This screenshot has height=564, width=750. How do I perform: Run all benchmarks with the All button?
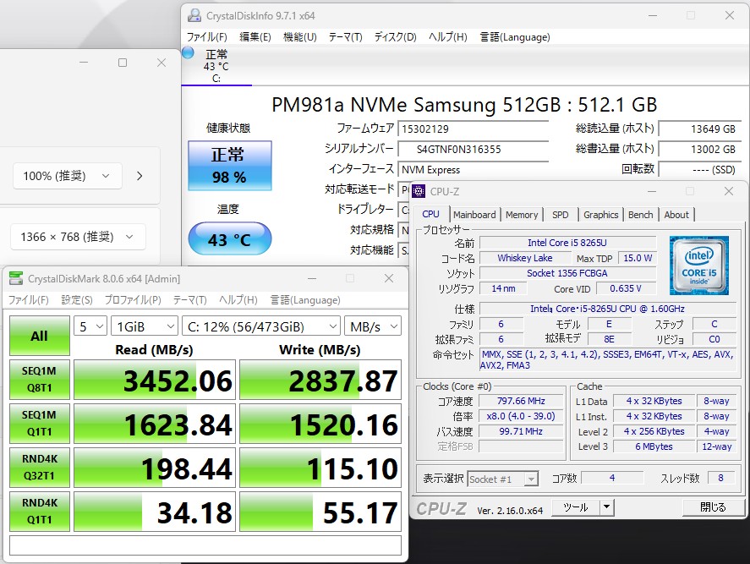click(39, 336)
